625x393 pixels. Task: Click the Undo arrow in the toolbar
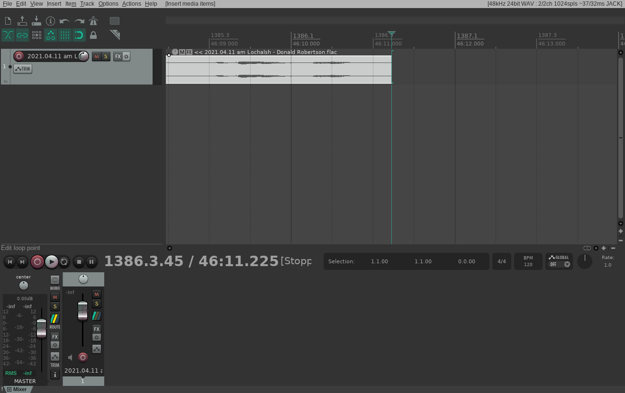coord(65,21)
